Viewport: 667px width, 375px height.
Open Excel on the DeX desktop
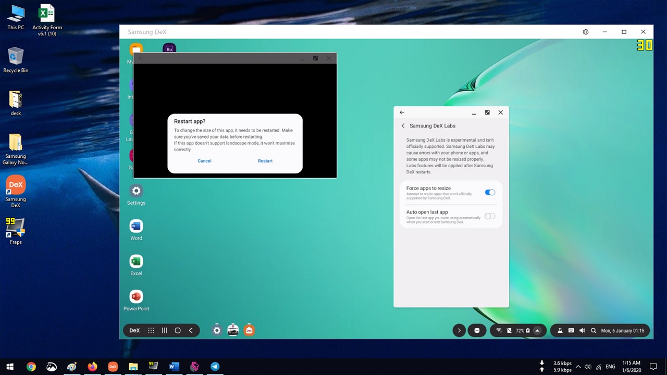136,266
